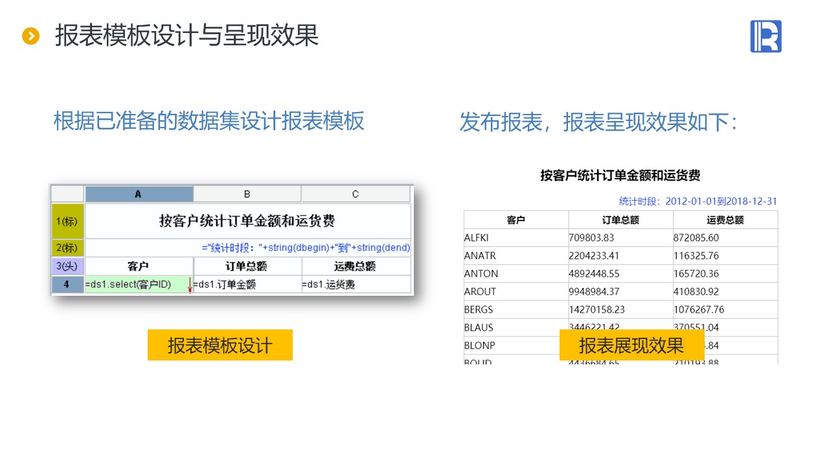Click the BERGS customer entry

click(x=479, y=309)
